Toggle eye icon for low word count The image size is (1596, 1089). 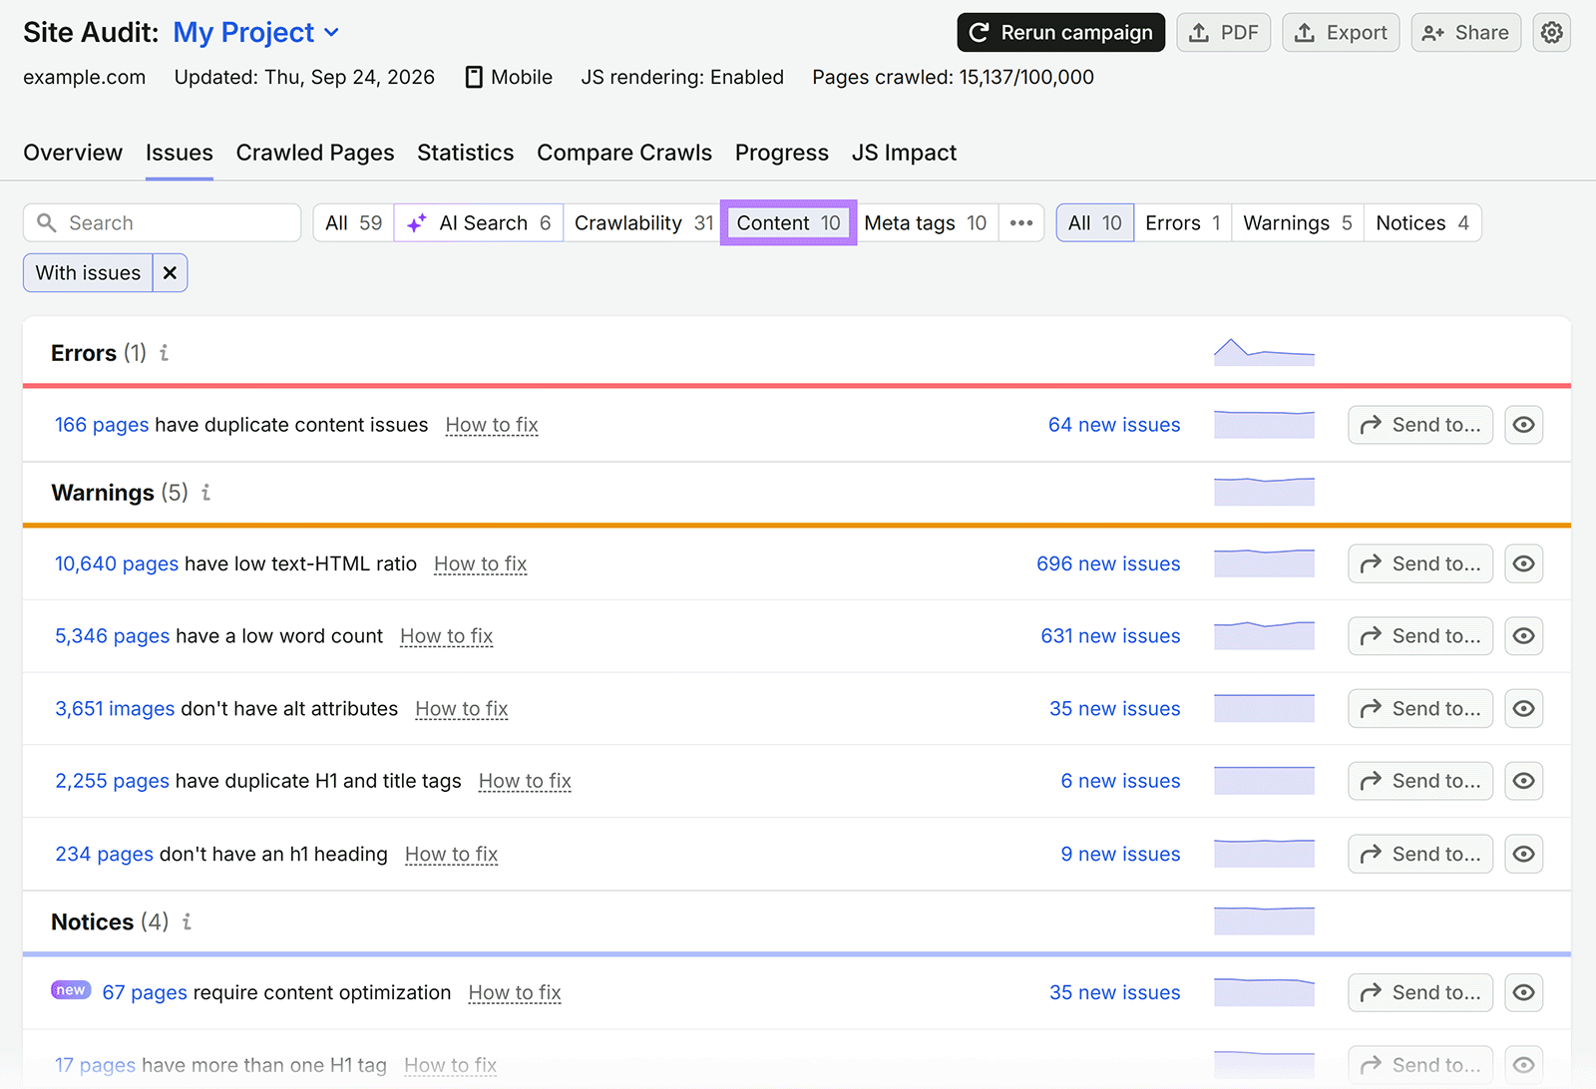coord(1523,636)
